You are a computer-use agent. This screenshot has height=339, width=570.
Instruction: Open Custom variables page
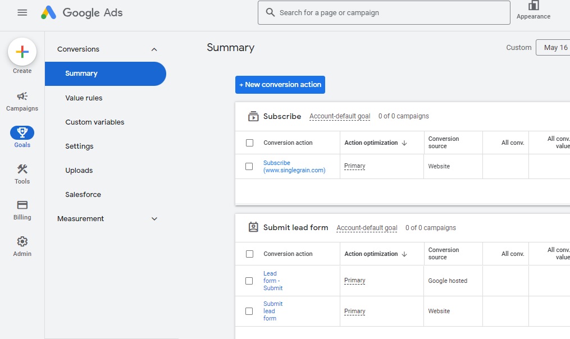coord(94,122)
